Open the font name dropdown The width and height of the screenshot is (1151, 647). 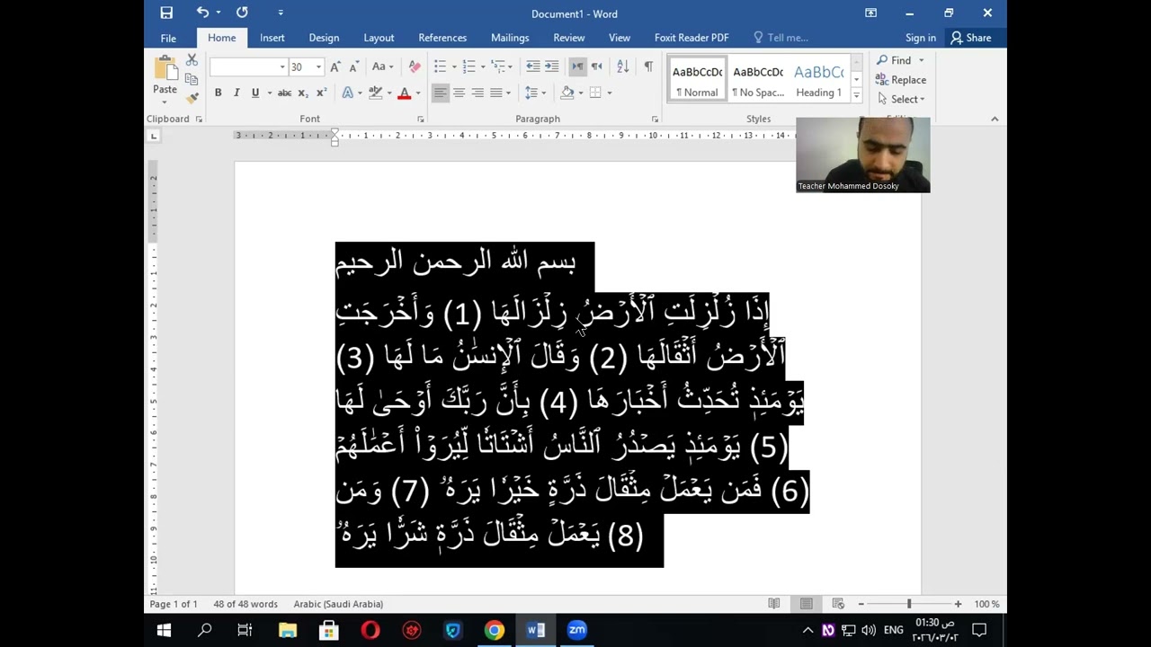(x=282, y=67)
